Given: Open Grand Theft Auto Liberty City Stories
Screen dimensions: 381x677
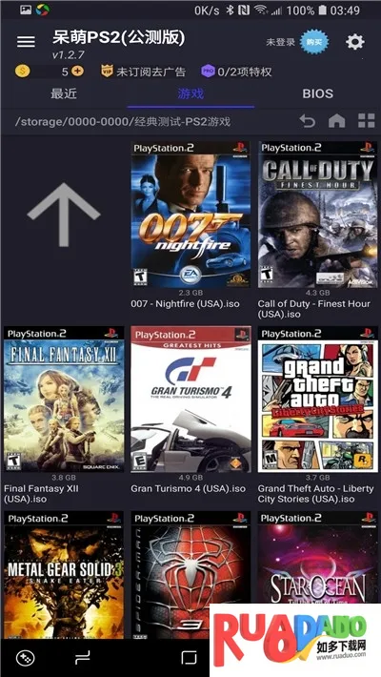Looking at the screenshot, I should pyautogui.click(x=317, y=400).
